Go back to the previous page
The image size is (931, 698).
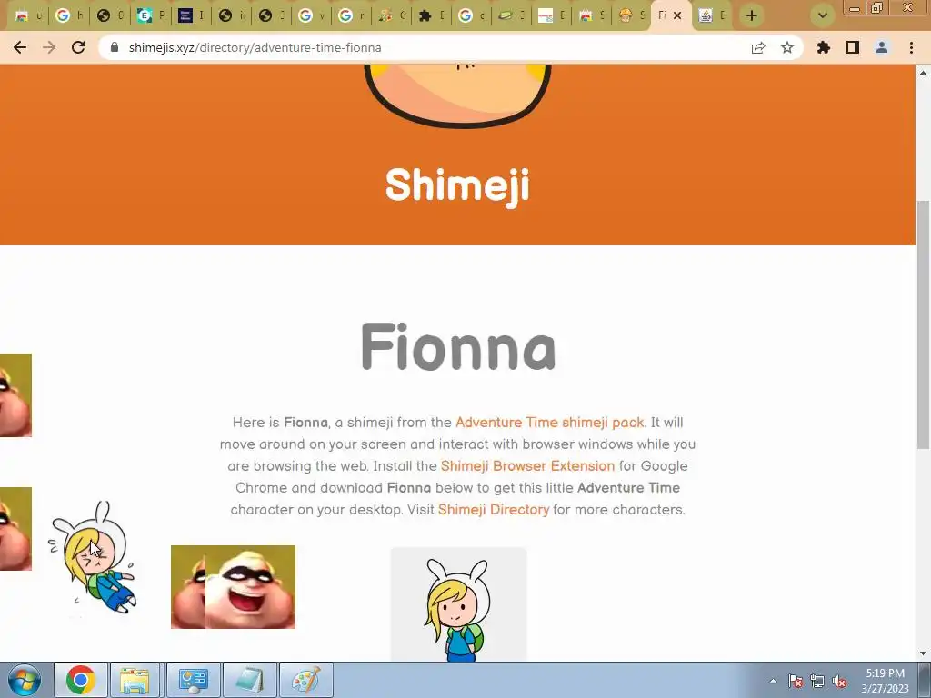20,47
